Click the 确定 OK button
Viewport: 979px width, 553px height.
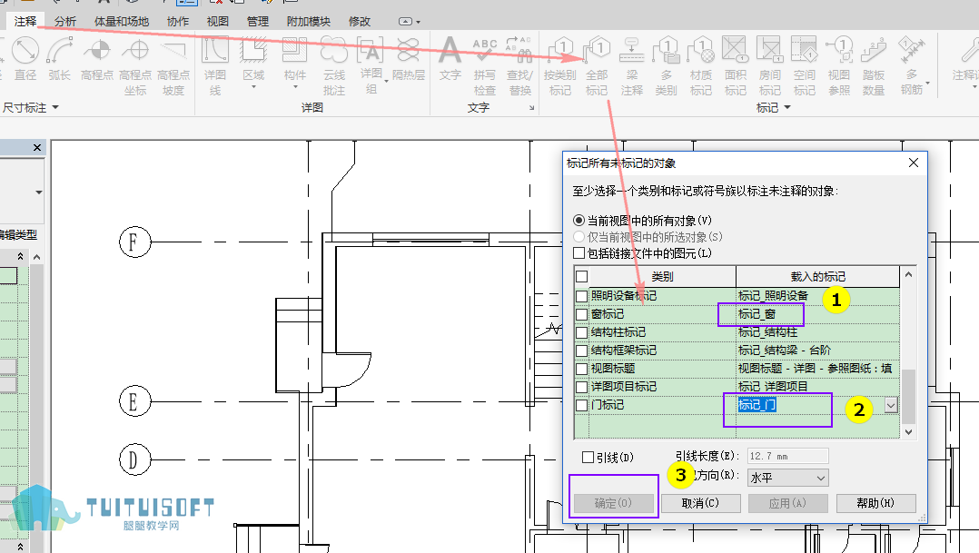point(613,503)
